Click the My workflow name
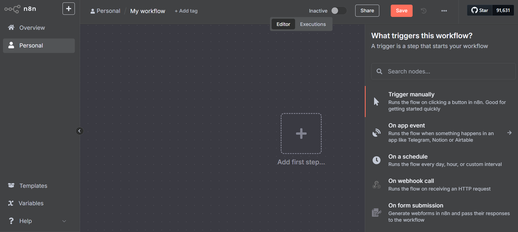518x232 pixels. tap(148, 11)
